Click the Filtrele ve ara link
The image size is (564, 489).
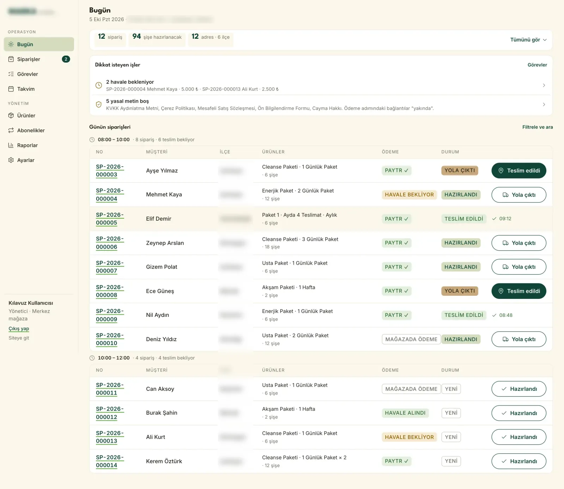point(538,127)
